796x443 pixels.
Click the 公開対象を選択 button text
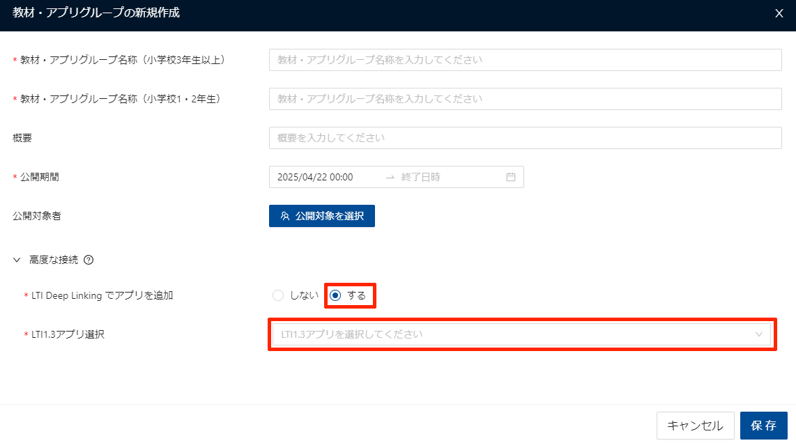pos(329,216)
